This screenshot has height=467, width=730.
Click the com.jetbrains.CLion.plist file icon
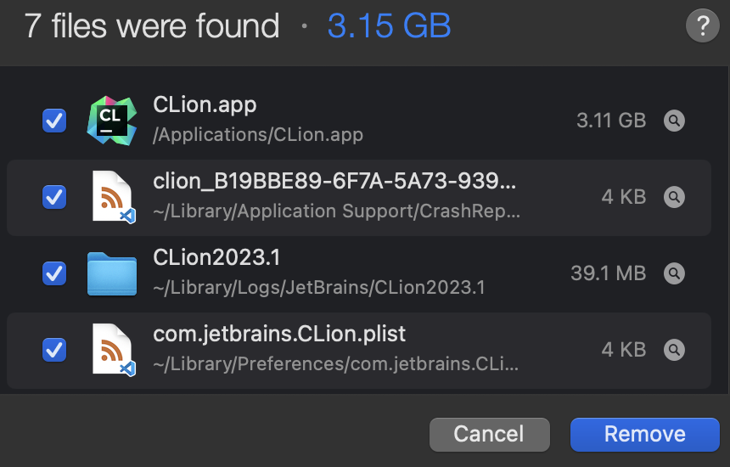click(x=112, y=350)
